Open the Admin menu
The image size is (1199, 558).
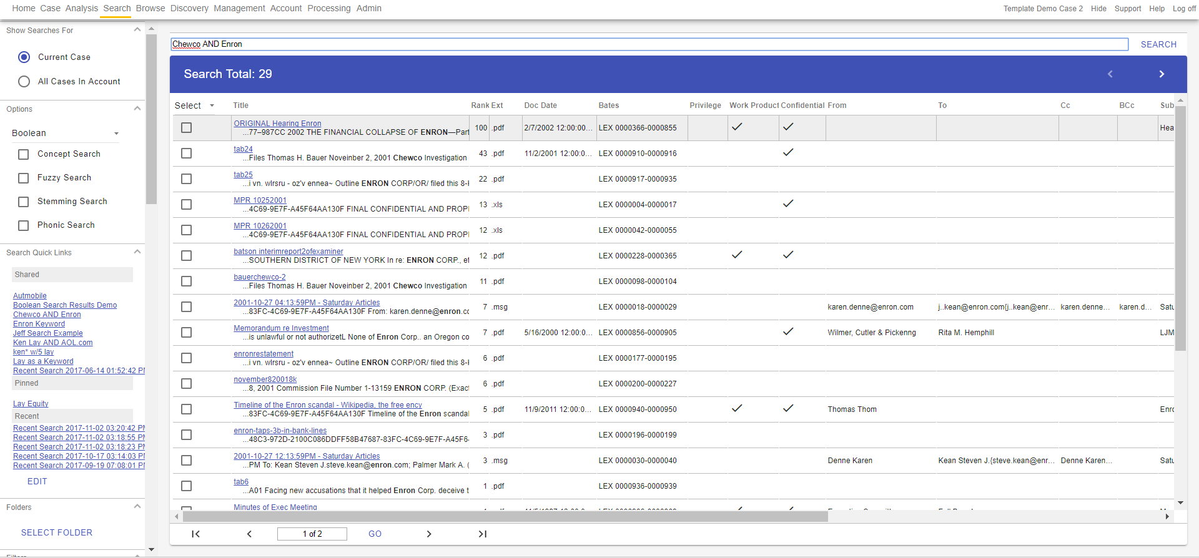point(369,8)
